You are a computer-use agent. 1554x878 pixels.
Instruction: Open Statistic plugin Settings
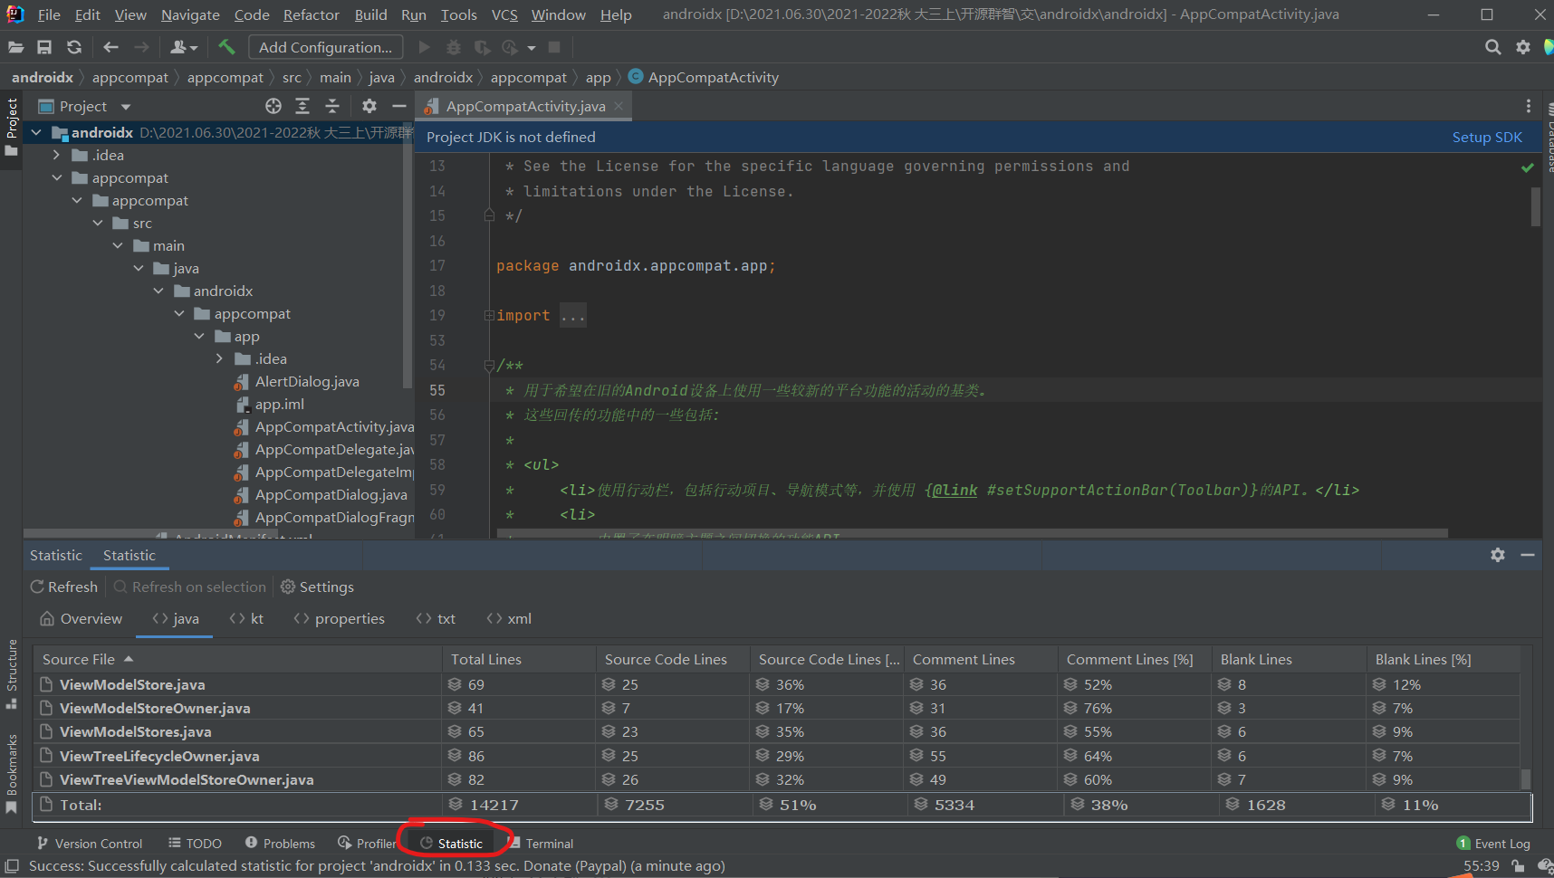click(x=317, y=587)
